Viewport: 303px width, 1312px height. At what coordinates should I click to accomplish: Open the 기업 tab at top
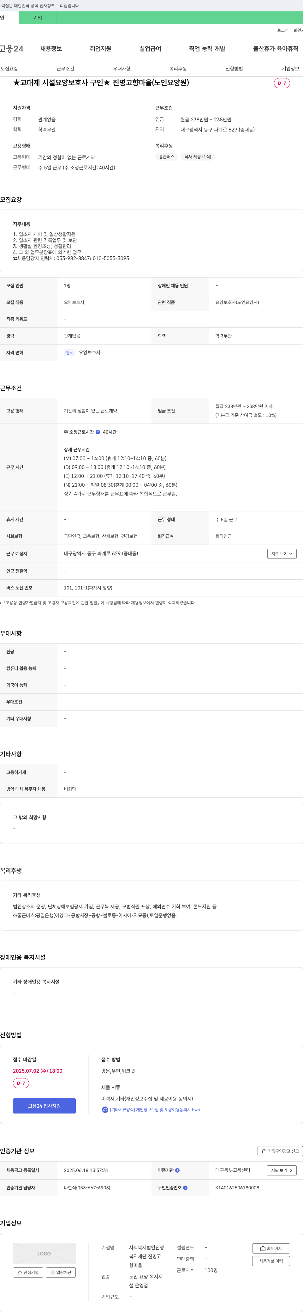point(38,18)
